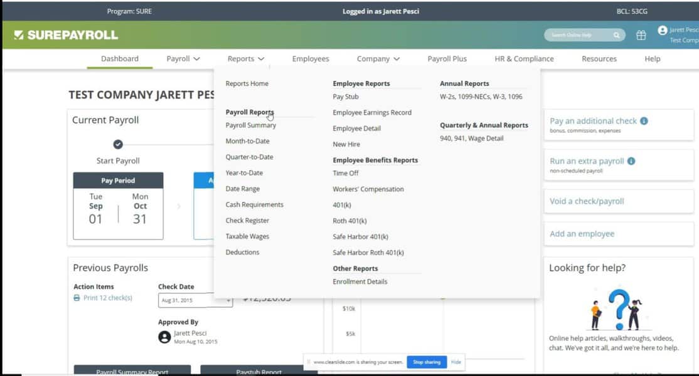Click the Pay Period date card
Viewport: 699px width, 376px height.
tap(118, 206)
